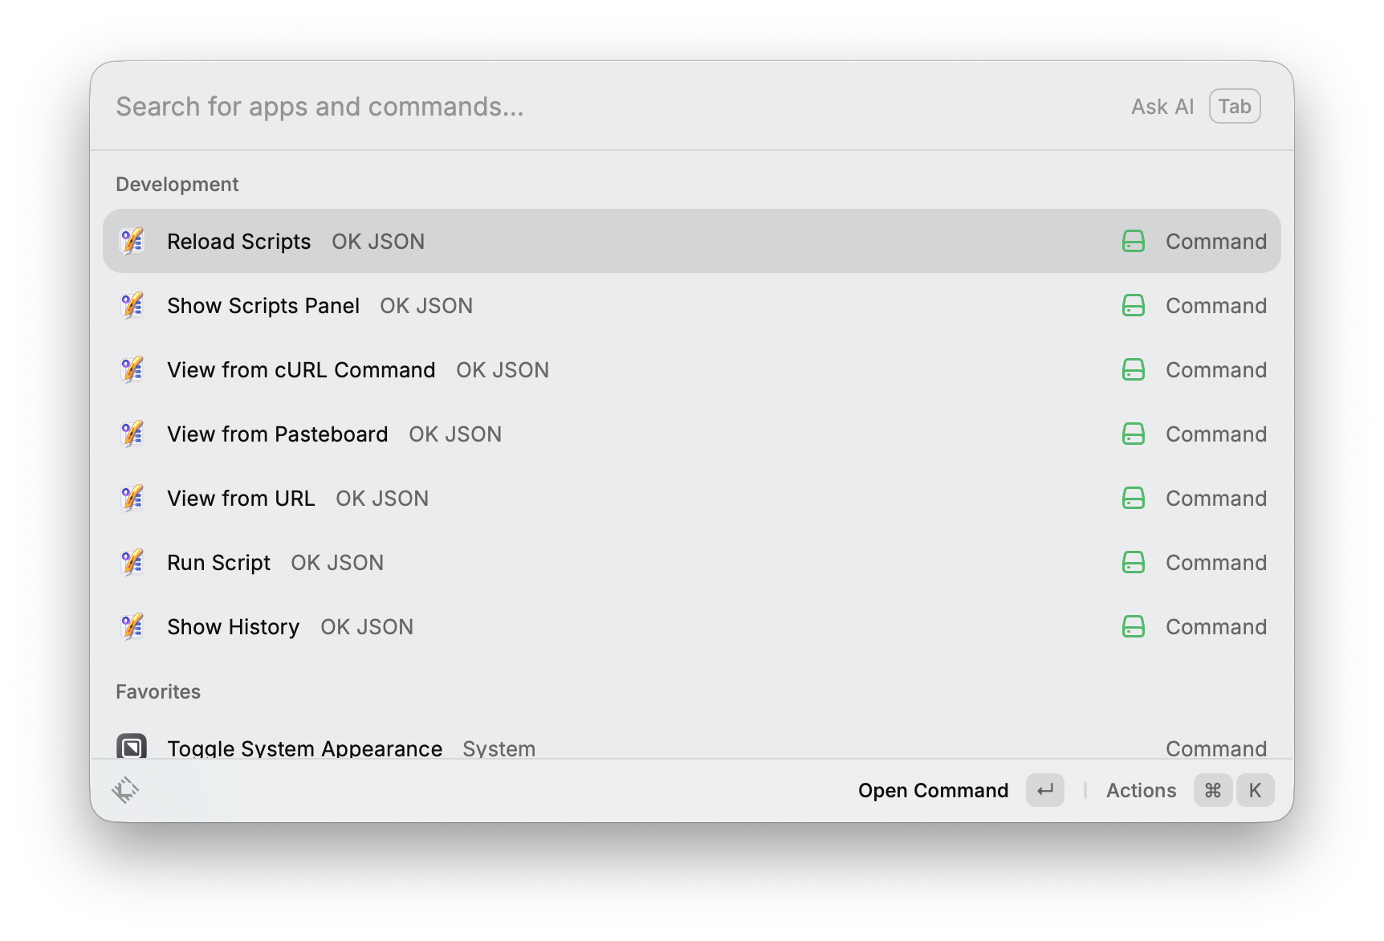This screenshot has width=1384, height=941.
Task: Click the Command key symbol next to Actions
Action: coord(1212,790)
